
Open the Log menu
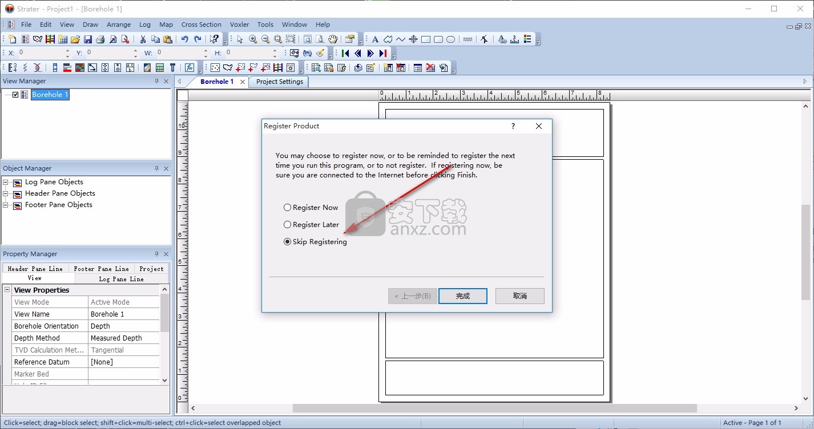point(145,25)
